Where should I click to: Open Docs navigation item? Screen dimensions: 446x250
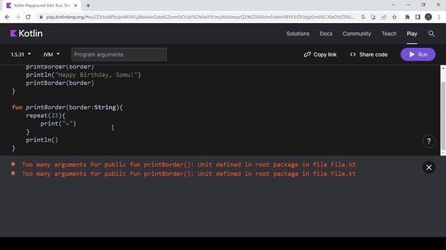[x=326, y=34]
